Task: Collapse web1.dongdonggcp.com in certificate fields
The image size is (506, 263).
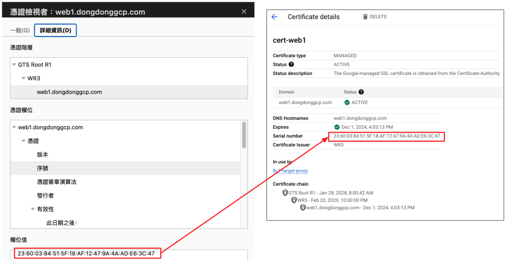Action: click(x=14, y=127)
